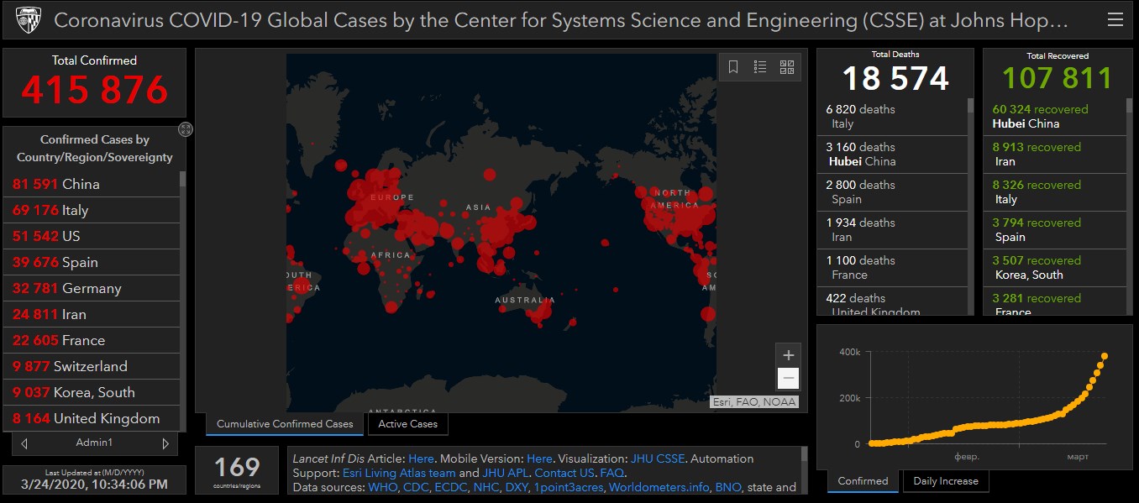This screenshot has height=503, width=1139.
Task: Switch to Active Cases map tab
Action: coord(407,424)
